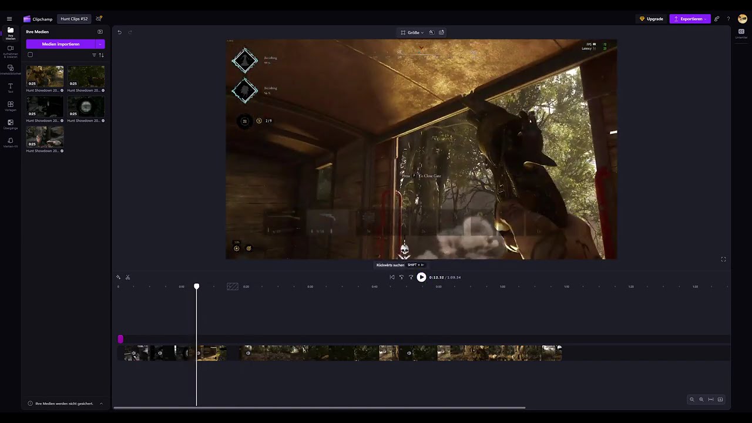Redo the last edit
Image resolution: width=752 pixels, height=423 pixels.
click(x=130, y=32)
